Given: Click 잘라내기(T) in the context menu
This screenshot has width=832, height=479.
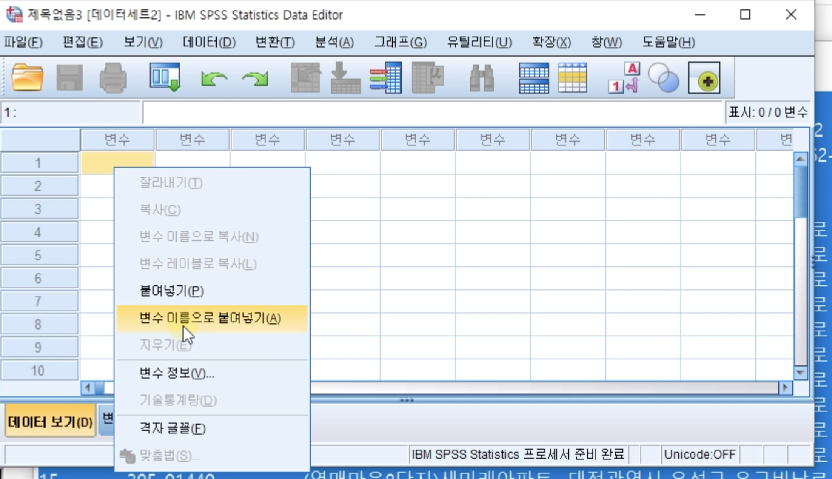Looking at the screenshot, I should point(212,183).
